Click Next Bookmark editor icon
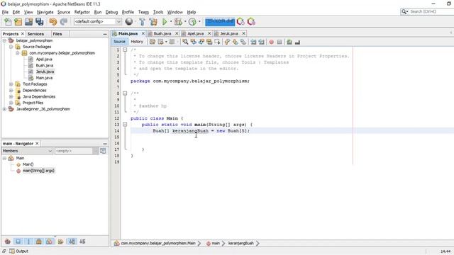Viewport: 454px width, 255px height. click(x=235, y=42)
